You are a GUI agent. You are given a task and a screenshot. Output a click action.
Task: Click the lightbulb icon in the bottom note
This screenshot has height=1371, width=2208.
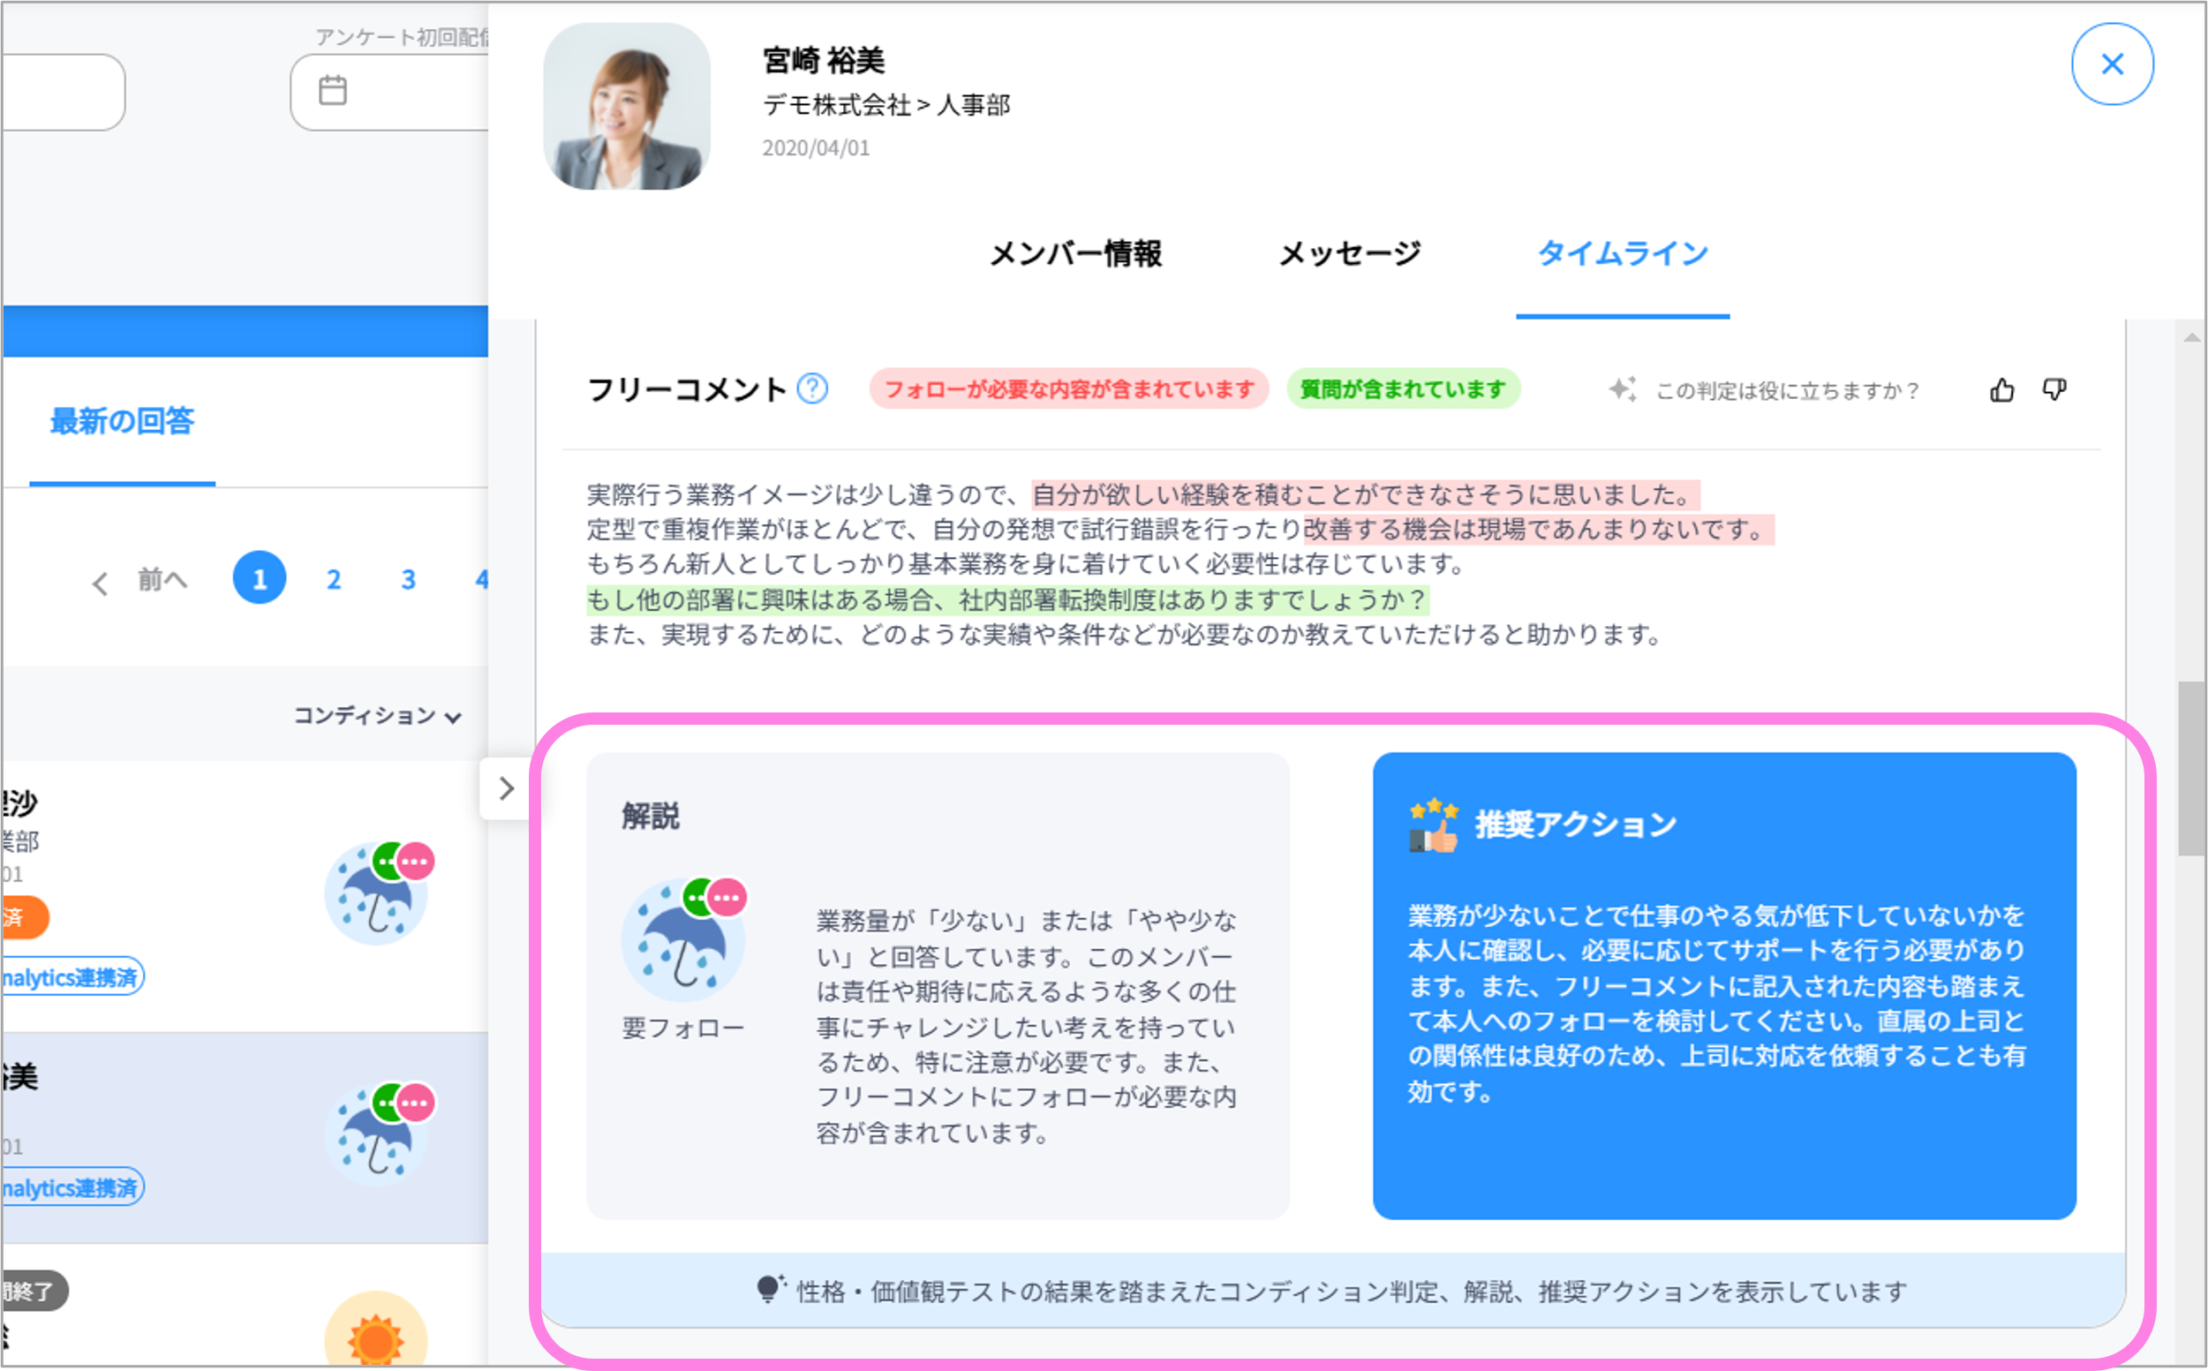tap(771, 1290)
